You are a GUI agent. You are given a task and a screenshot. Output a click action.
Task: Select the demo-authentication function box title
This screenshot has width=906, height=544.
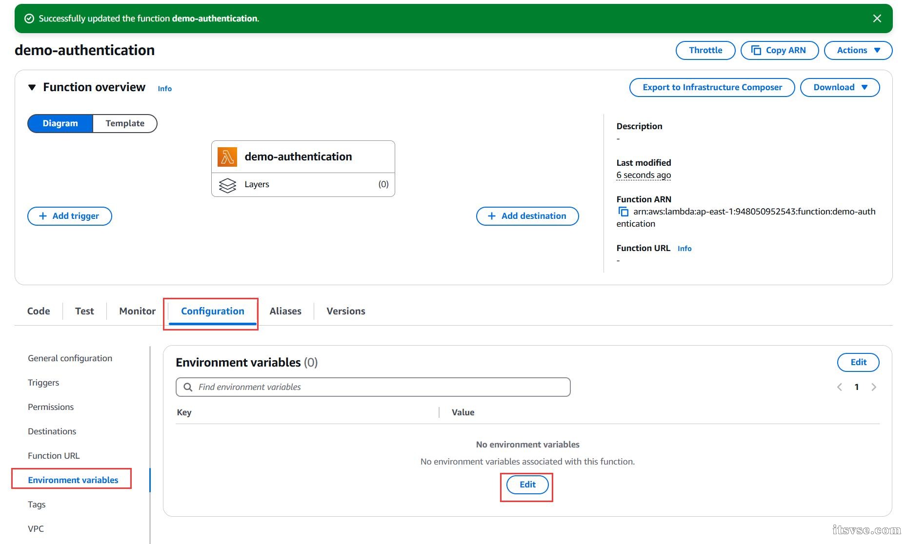point(298,156)
